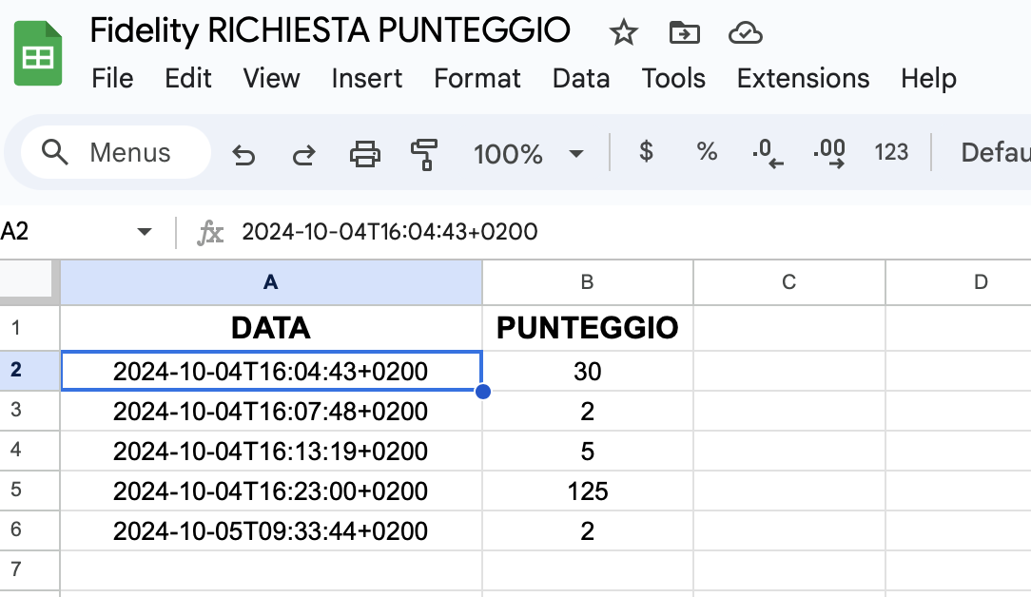Click the Menus search box

tap(116, 152)
